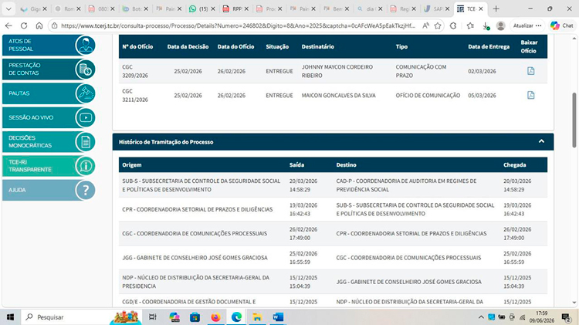
Task: Open Windows Start menu
Action: (10, 317)
